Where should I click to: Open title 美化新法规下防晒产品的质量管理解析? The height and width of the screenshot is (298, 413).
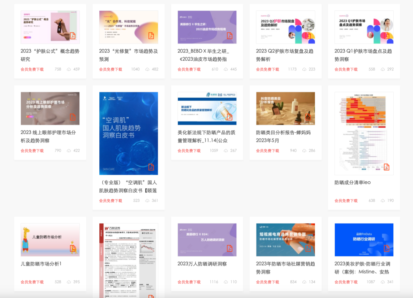[207, 136]
